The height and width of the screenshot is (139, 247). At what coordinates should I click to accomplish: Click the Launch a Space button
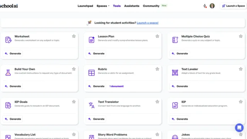click(x=233, y=6)
